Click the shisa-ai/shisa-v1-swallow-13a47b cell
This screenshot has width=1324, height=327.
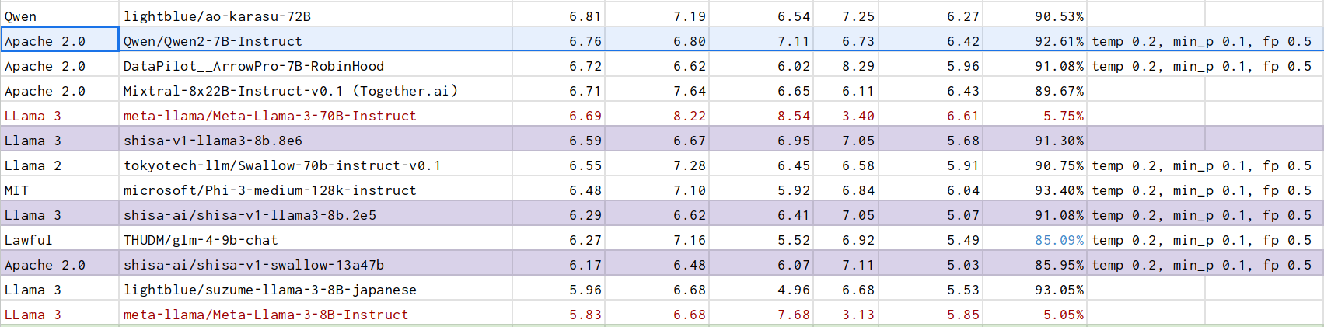(253, 265)
